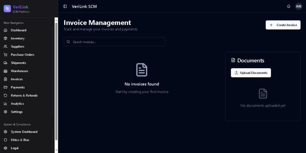Click the sidebar scroll up arrow
306x153 pixels.
click(56, 19)
